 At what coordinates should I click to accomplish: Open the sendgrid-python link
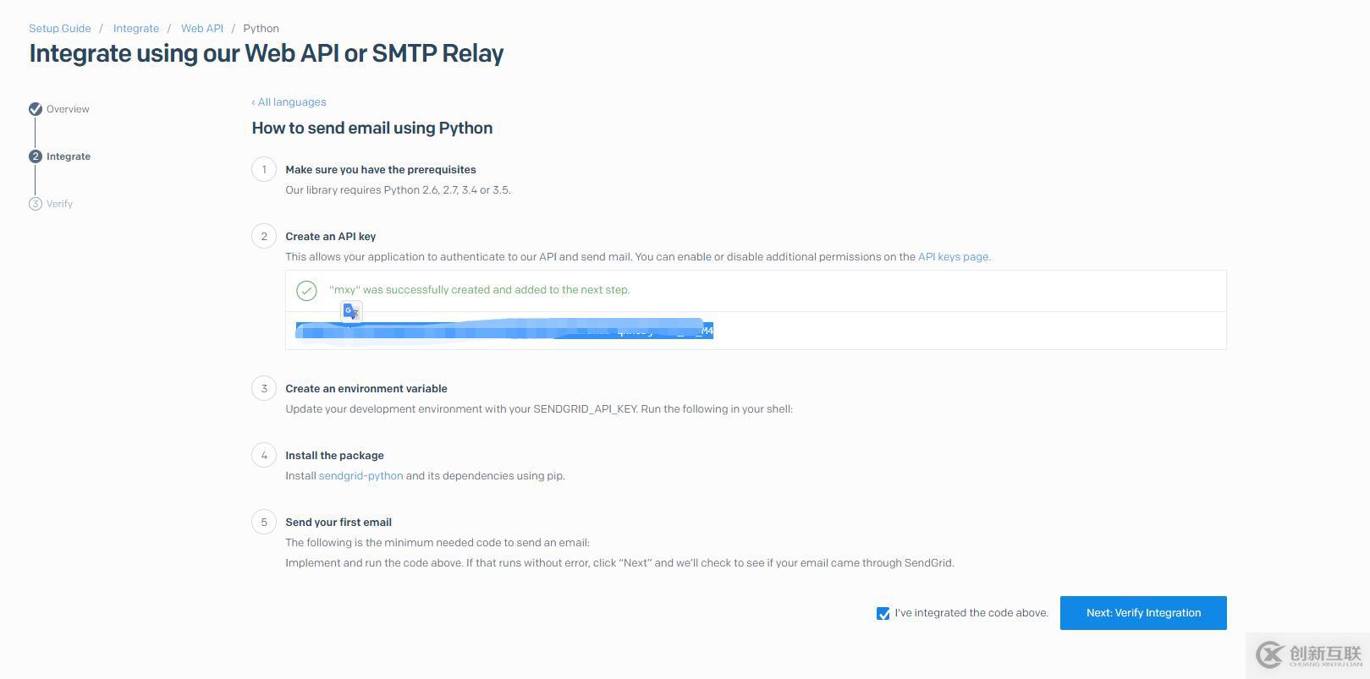click(360, 476)
